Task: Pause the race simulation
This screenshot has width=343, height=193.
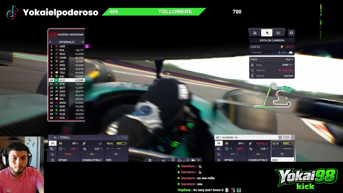Action: coord(150,160)
